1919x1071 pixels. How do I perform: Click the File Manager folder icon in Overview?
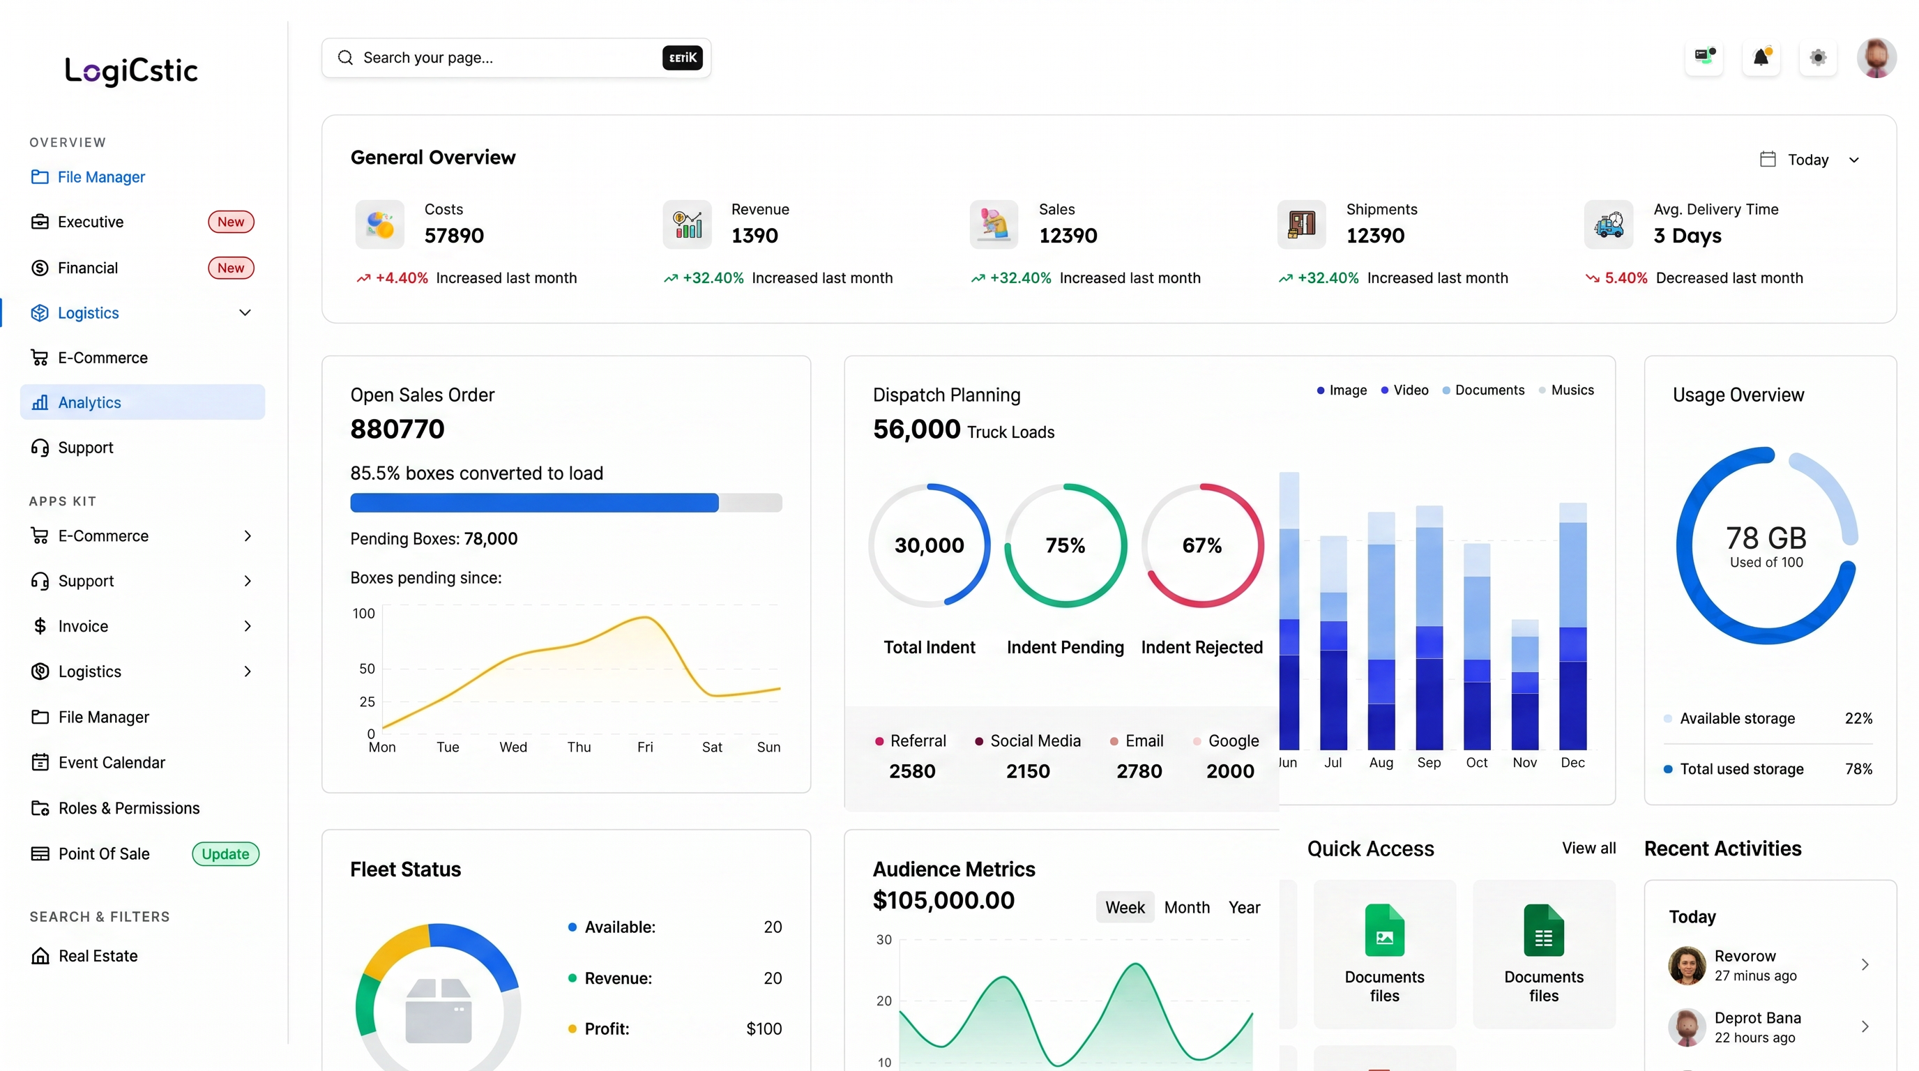click(x=40, y=176)
